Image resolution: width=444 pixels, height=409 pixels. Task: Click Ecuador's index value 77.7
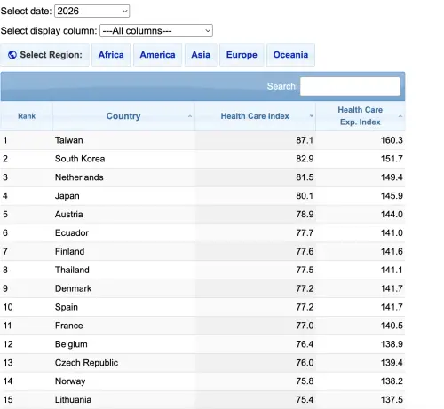tap(305, 233)
